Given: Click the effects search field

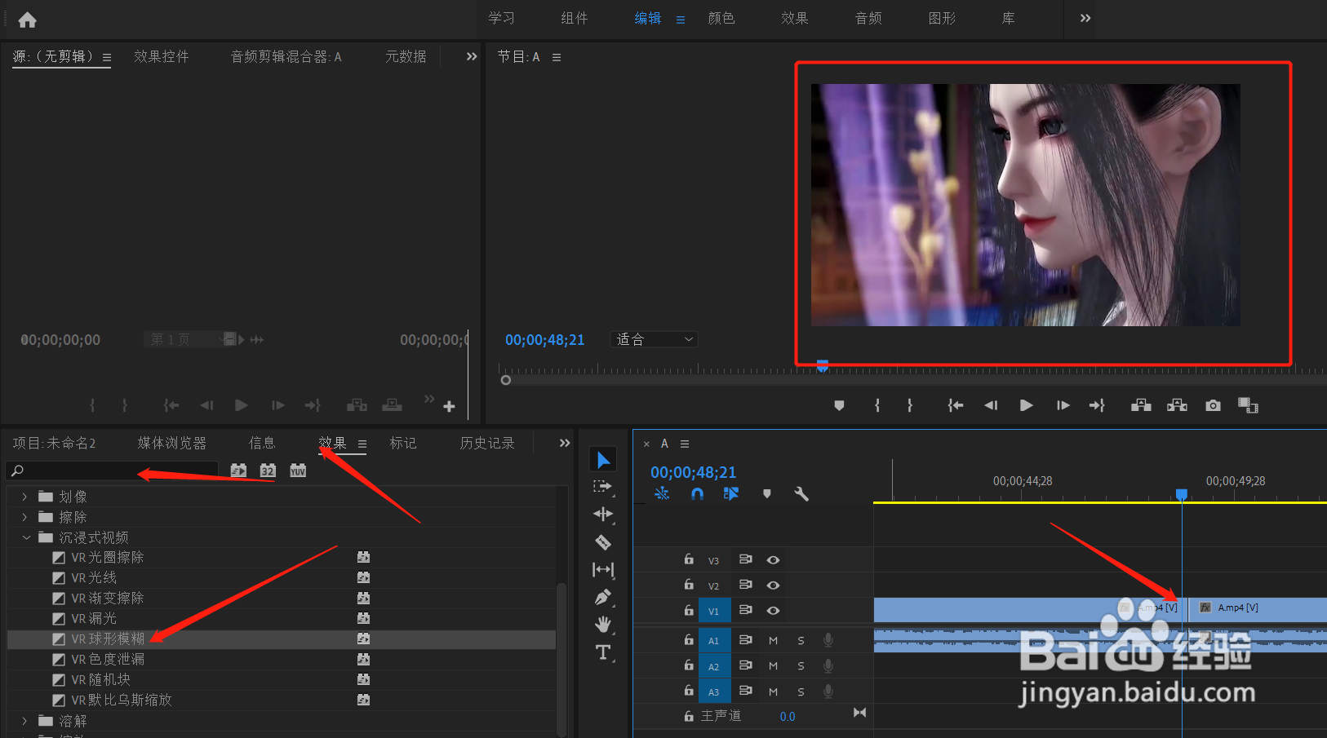Looking at the screenshot, I should tap(113, 471).
